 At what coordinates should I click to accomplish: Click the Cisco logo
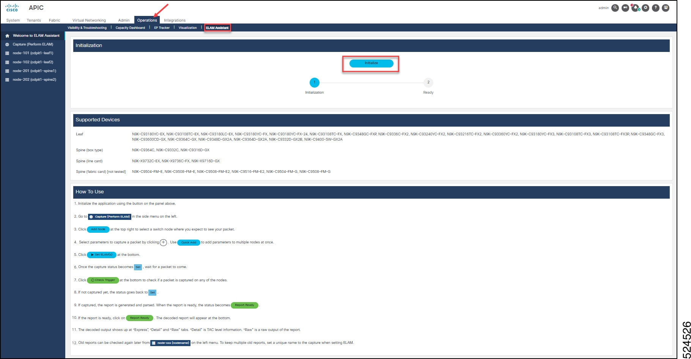coord(12,7)
